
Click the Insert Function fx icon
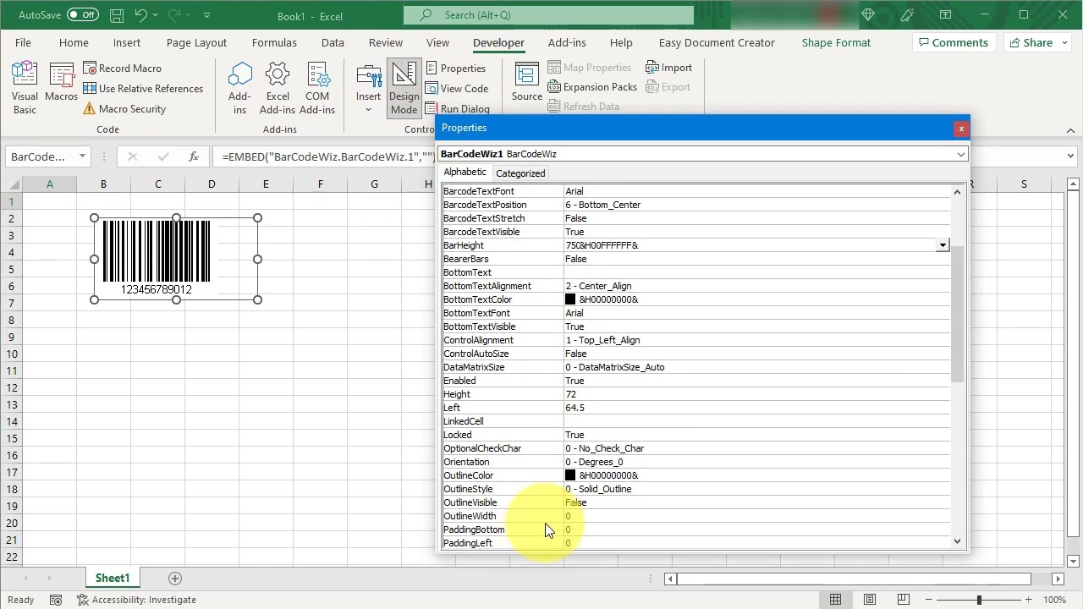tap(194, 156)
